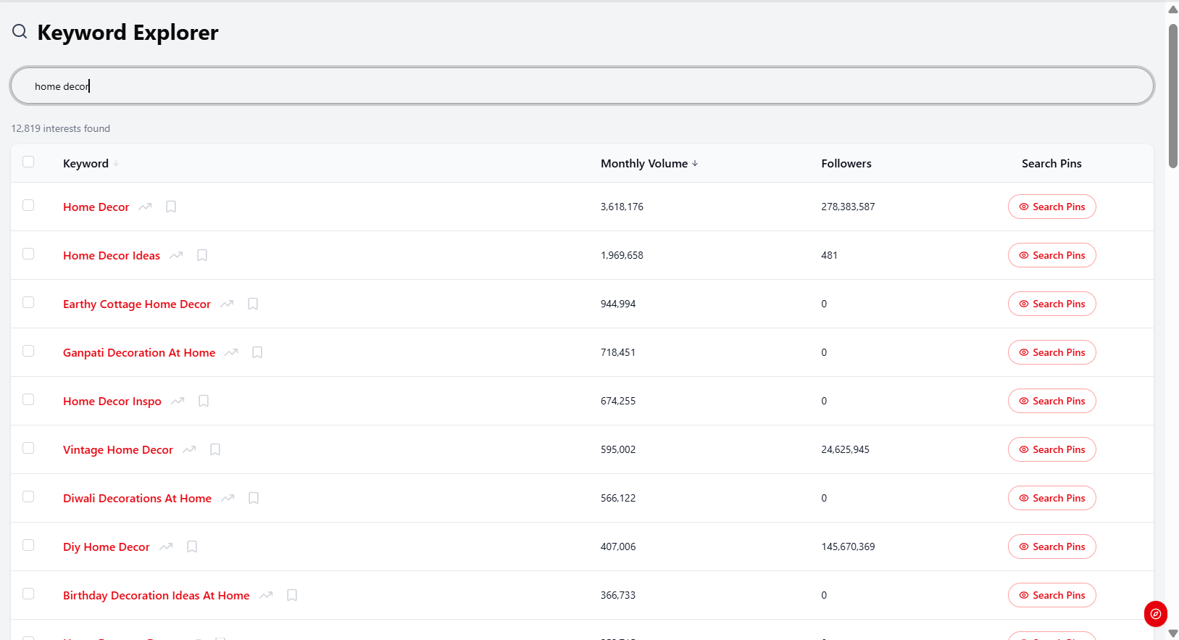The image size is (1179, 640).
Task: Search Pins for Earthy Cottage Home Decor
Action: coord(1051,304)
